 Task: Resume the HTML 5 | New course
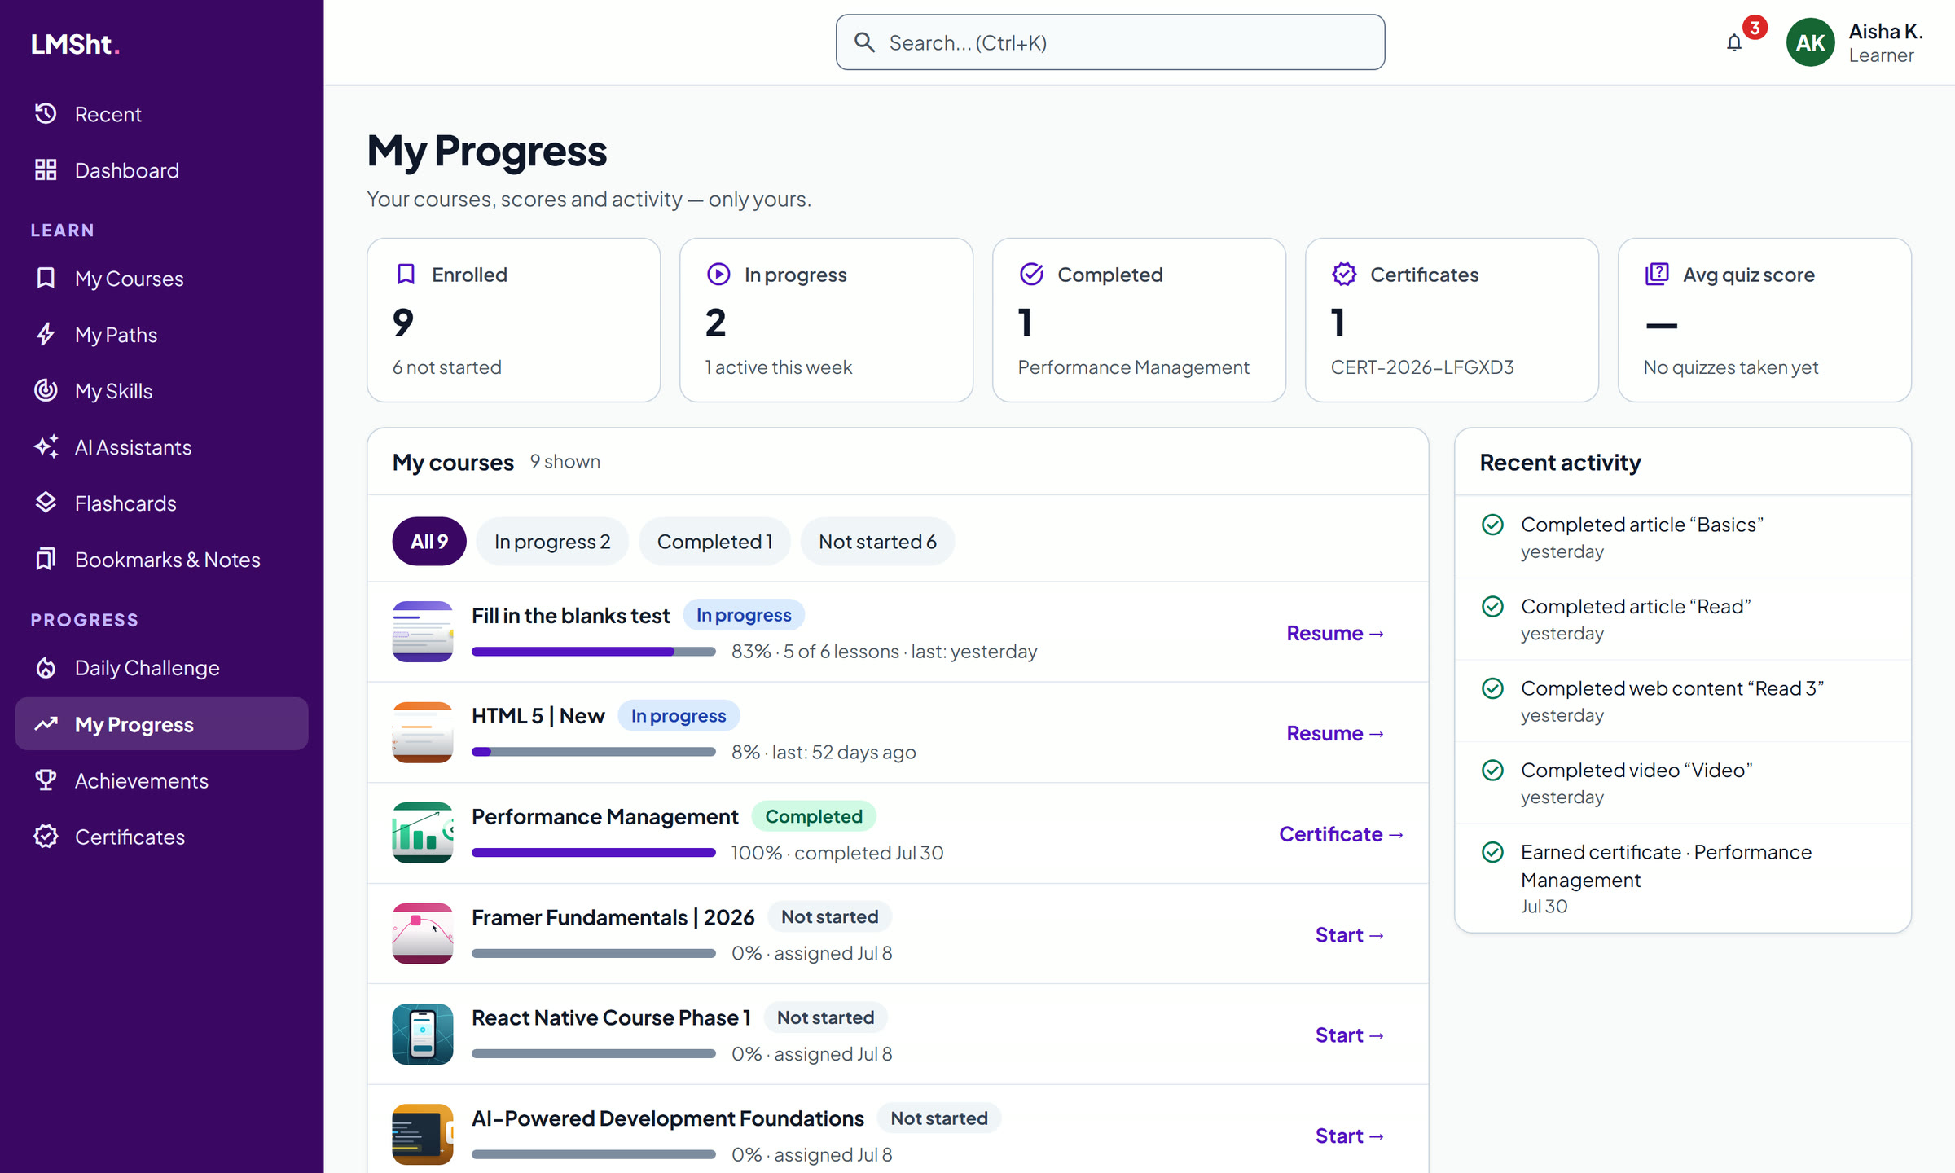tap(1335, 733)
